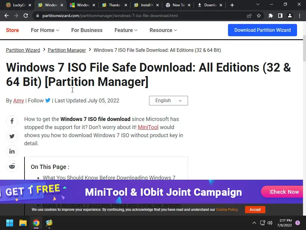306x230 pixels.
Task: Click Check Now on campaign banner
Action: click(282, 192)
